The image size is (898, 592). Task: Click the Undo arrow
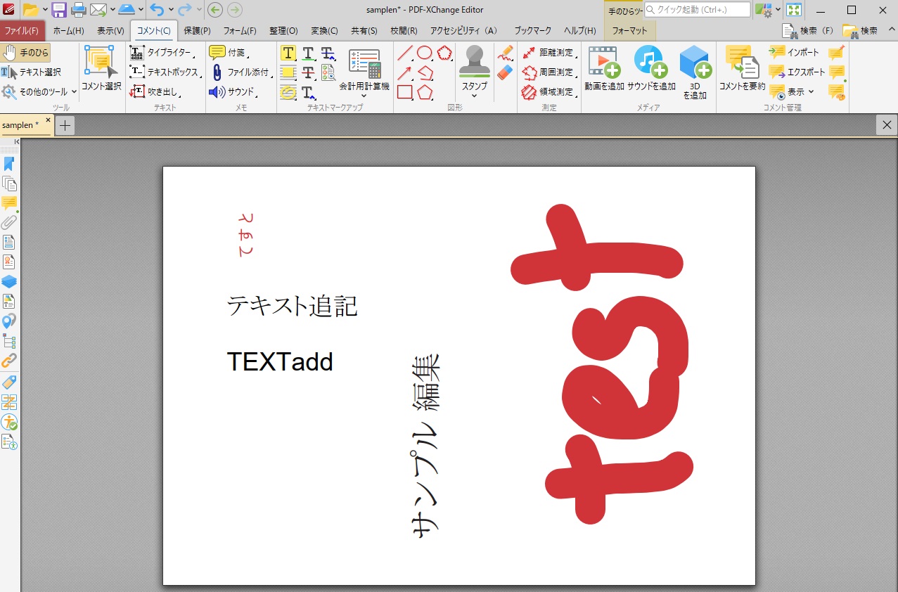157,10
